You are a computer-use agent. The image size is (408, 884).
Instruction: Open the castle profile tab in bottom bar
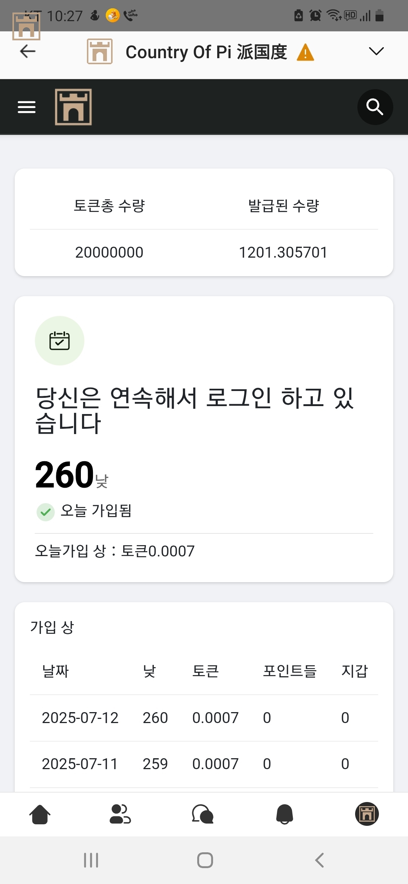point(366,814)
